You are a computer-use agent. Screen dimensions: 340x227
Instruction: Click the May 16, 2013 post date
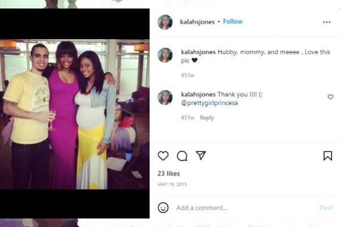coord(172,184)
